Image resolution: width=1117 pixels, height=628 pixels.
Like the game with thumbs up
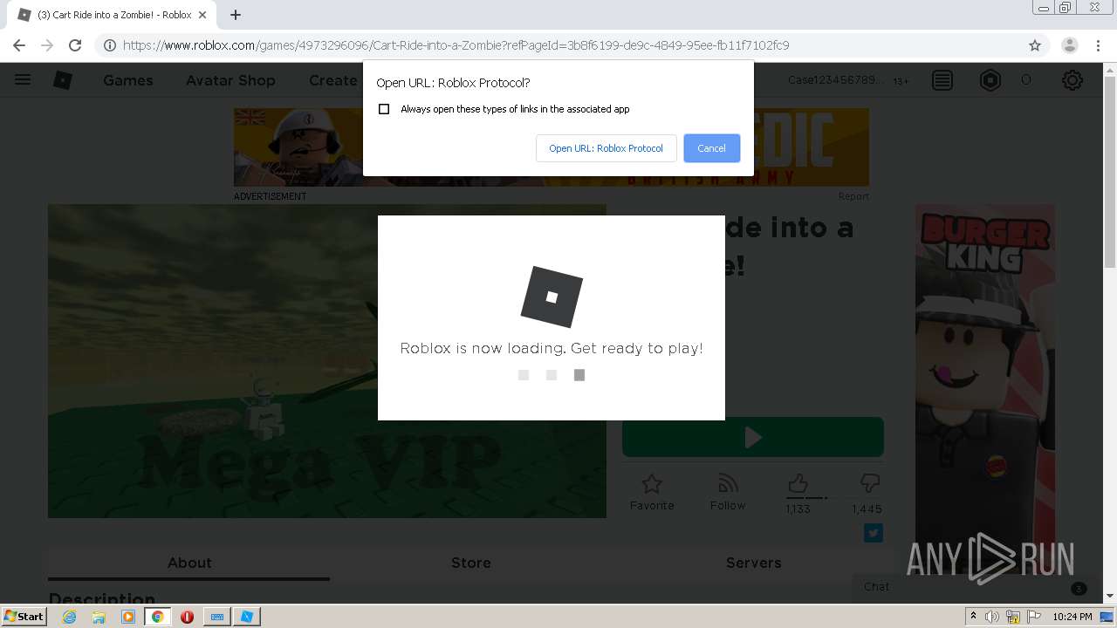[x=798, y=484]
